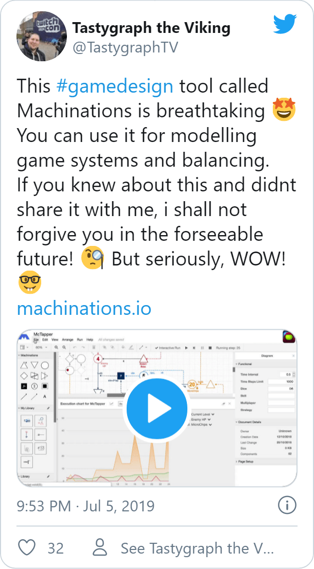Like the tweet with the heart
Image resolution: width=314 pixels, height=569 pixels.
[26, 548]
